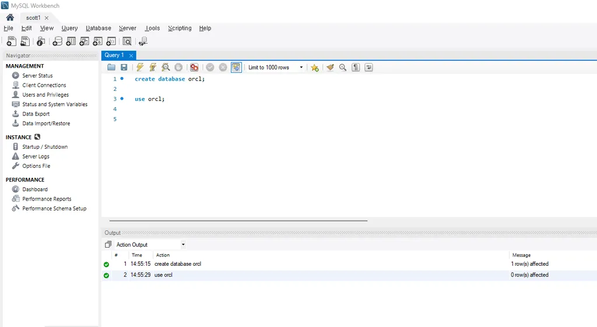Open the performance Dashboard
This screenshot has height=327, width=597.
[x=35, y=189]
